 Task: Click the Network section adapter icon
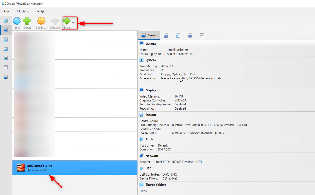click(x=141, y=156)
